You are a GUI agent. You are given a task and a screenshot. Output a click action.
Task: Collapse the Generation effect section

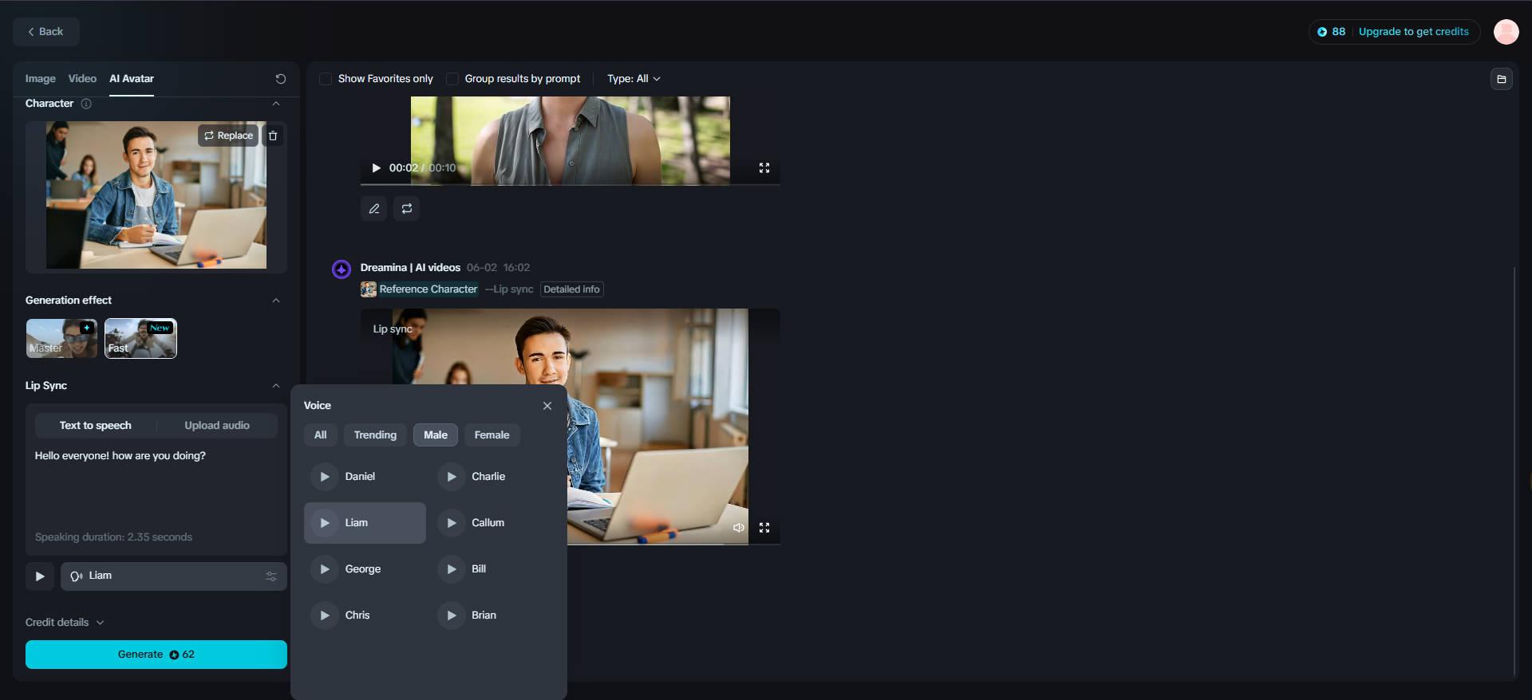tap(276, 301)
